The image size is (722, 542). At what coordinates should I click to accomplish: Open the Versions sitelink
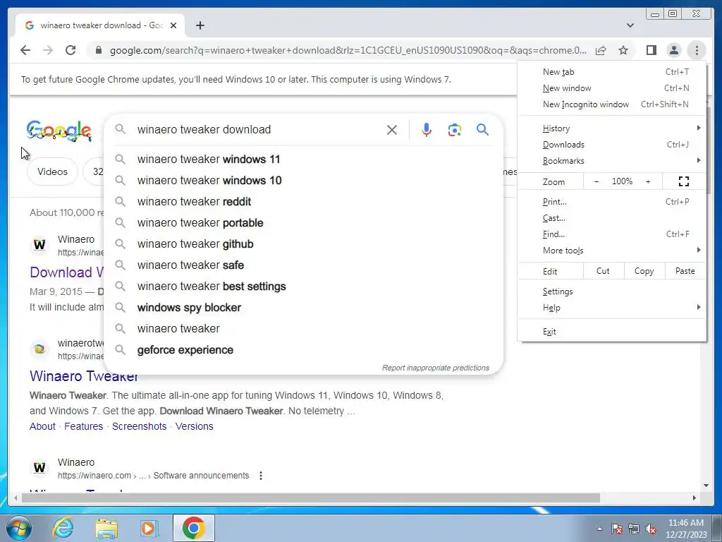pyautogui.click(x=195, y=426)
